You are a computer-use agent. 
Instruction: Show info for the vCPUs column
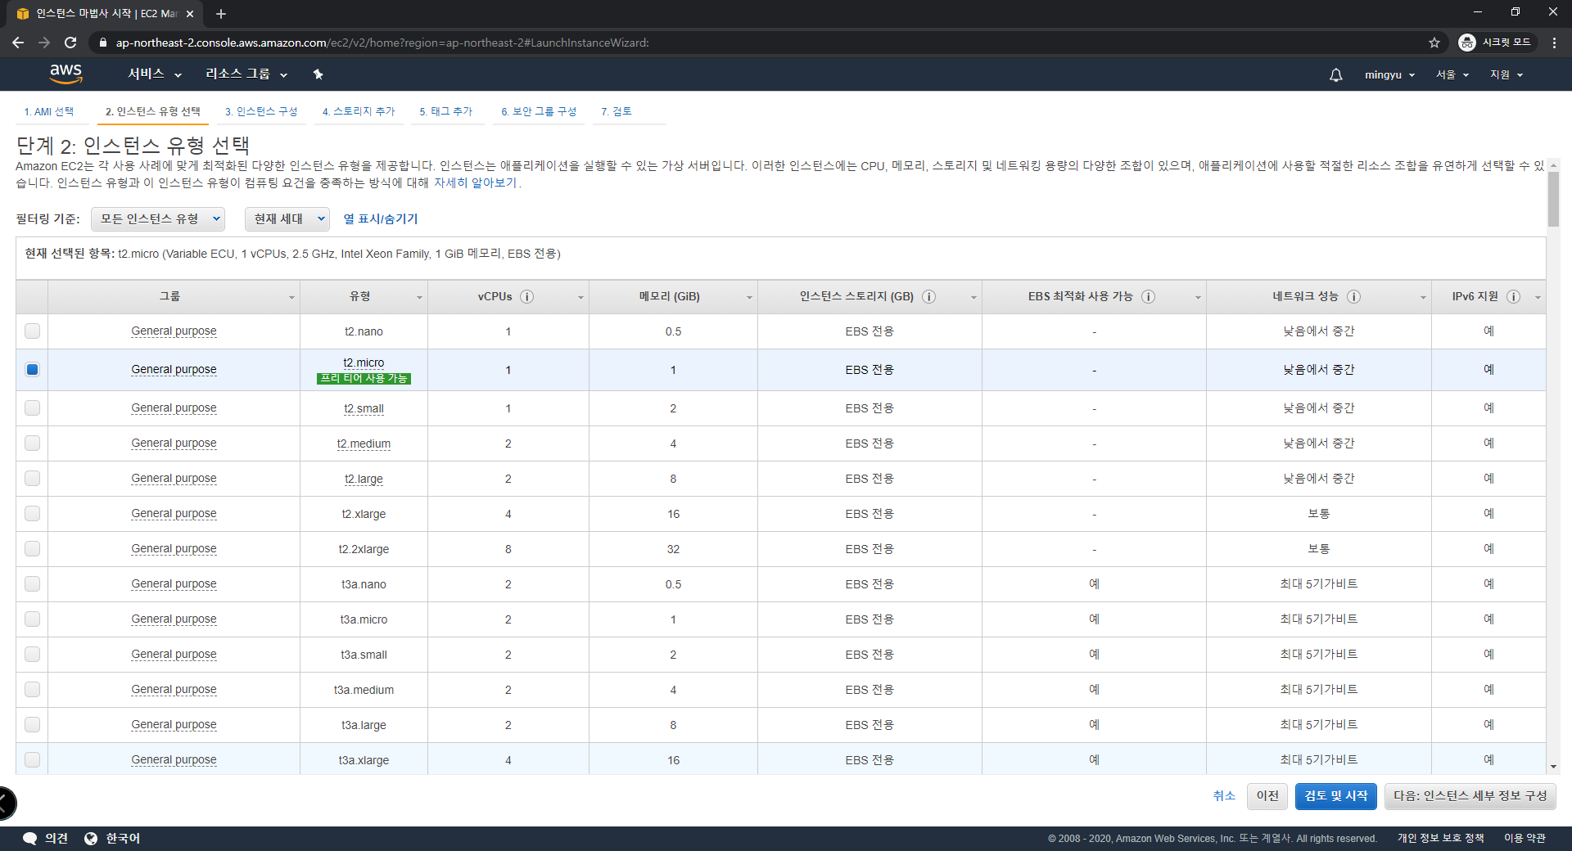coord(527,296)
